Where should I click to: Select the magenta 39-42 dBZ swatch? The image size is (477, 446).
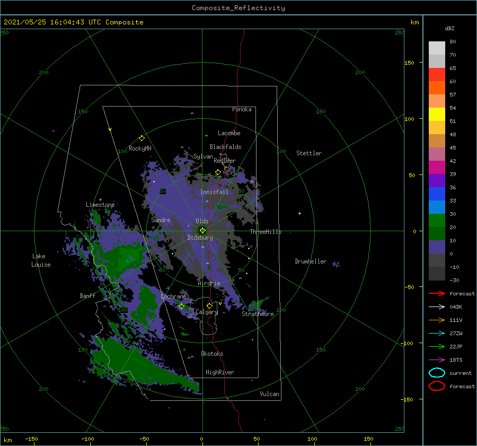click(437, 168)
